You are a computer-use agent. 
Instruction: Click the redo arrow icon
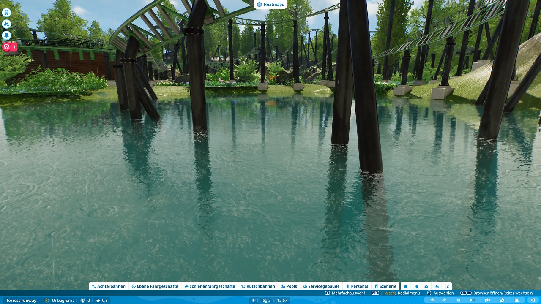click(x=444, y=300)
